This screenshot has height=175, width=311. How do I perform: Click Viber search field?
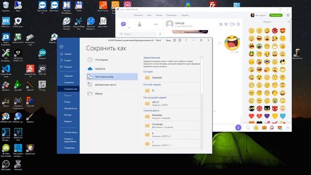(138, 34)
